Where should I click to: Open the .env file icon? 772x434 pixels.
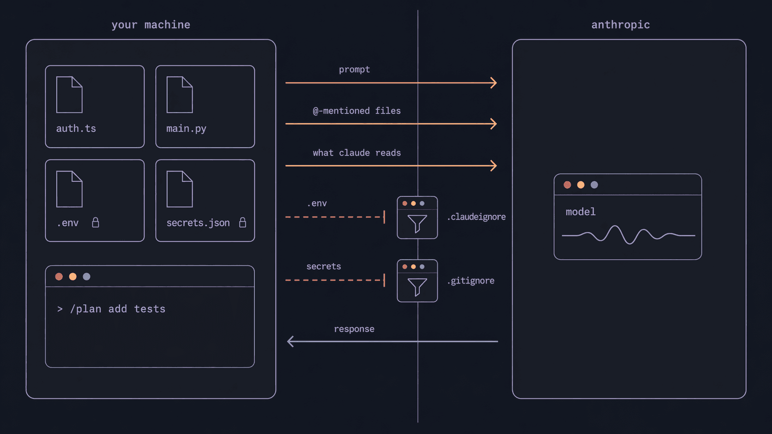point(69,189)
